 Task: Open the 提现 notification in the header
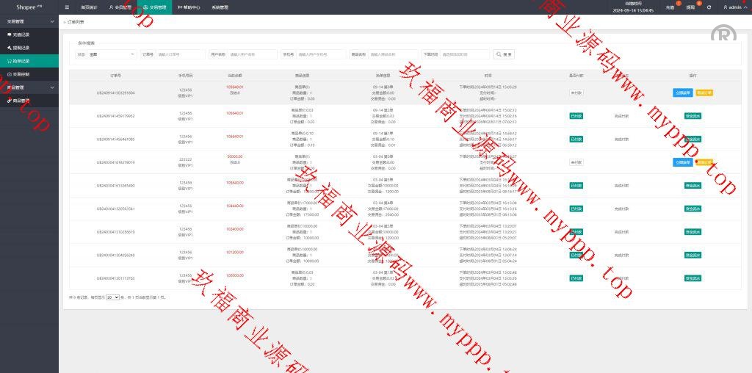pos(690,7)
